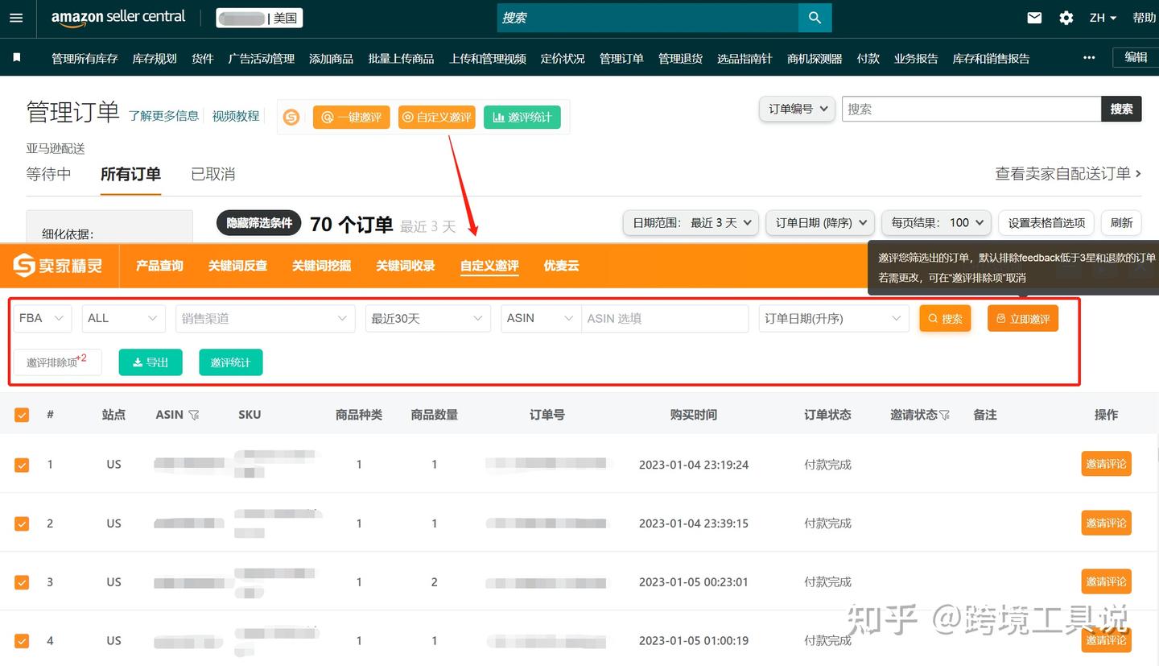Uncheck order row 3 checkbox
1159x666 pixels.
(22, 581)
